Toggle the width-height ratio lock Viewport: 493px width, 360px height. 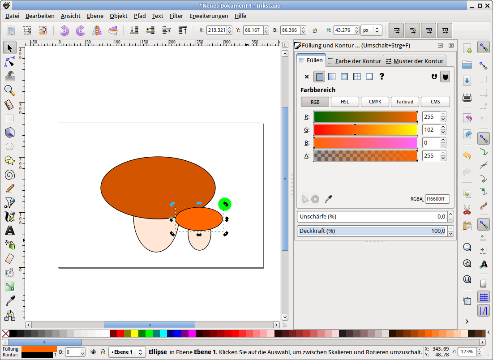[314, 30]
